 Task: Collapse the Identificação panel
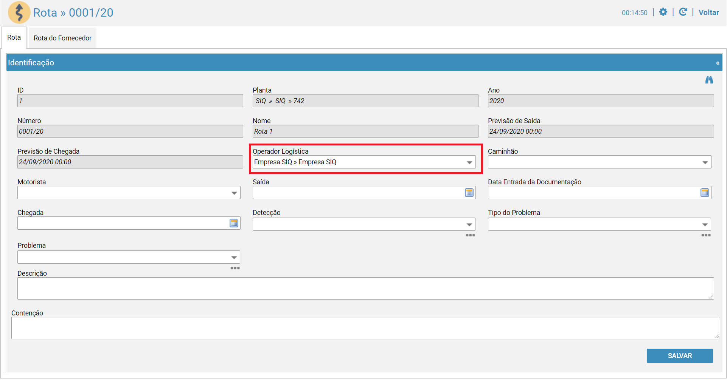pyautogui.click(x=717, y=63)
